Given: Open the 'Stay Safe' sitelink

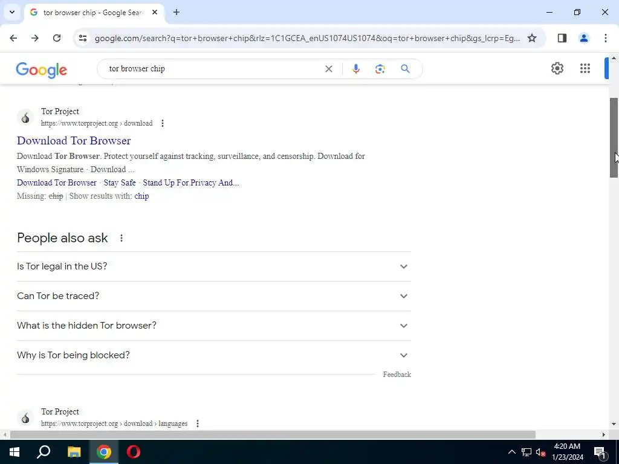Looking at the screenshot, I should 120,182.
